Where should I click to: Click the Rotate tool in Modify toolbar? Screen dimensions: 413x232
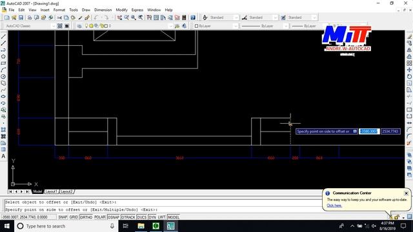pyautogui.click(x=409, y=77)
